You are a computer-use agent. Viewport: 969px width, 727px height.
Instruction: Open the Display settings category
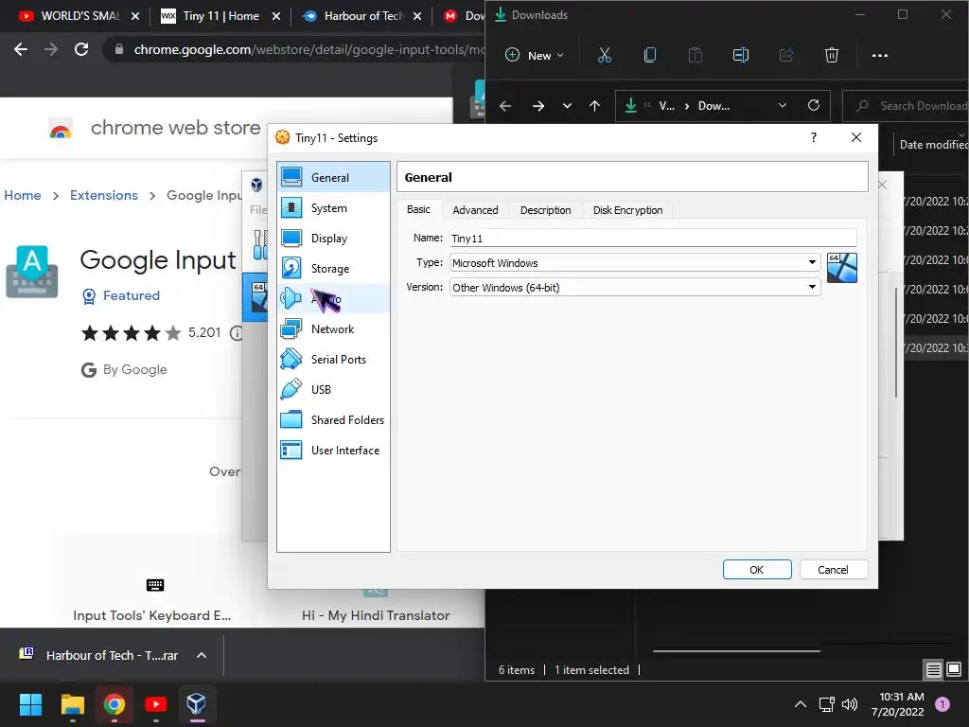click(333, 238)
